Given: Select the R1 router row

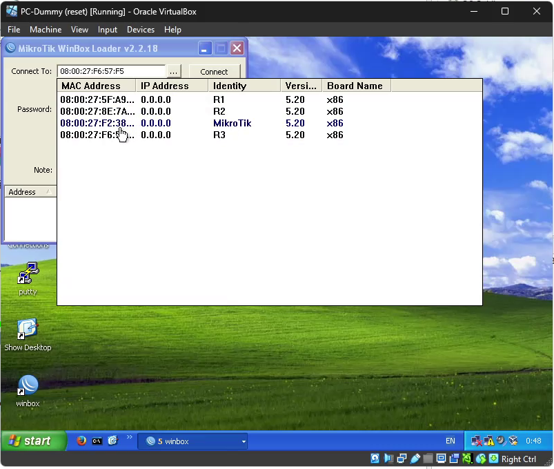Looking at the screenshot, I should coord(270,99).
